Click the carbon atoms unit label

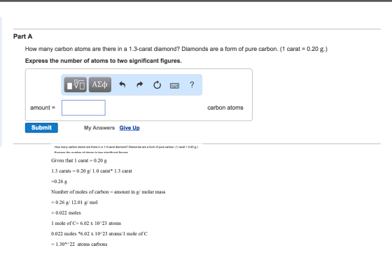pos(225,108)
